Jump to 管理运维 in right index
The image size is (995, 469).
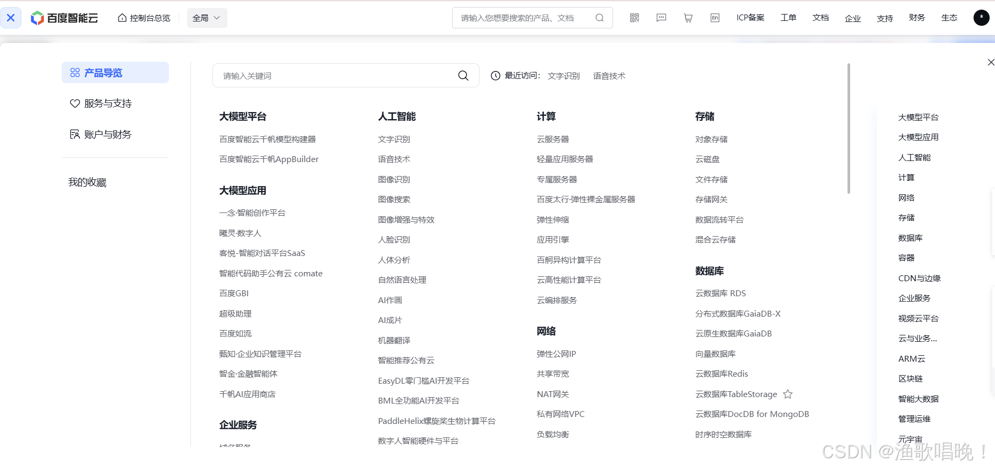915,419
